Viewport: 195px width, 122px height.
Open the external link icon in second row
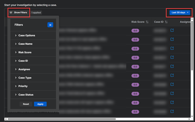point(172,39)
